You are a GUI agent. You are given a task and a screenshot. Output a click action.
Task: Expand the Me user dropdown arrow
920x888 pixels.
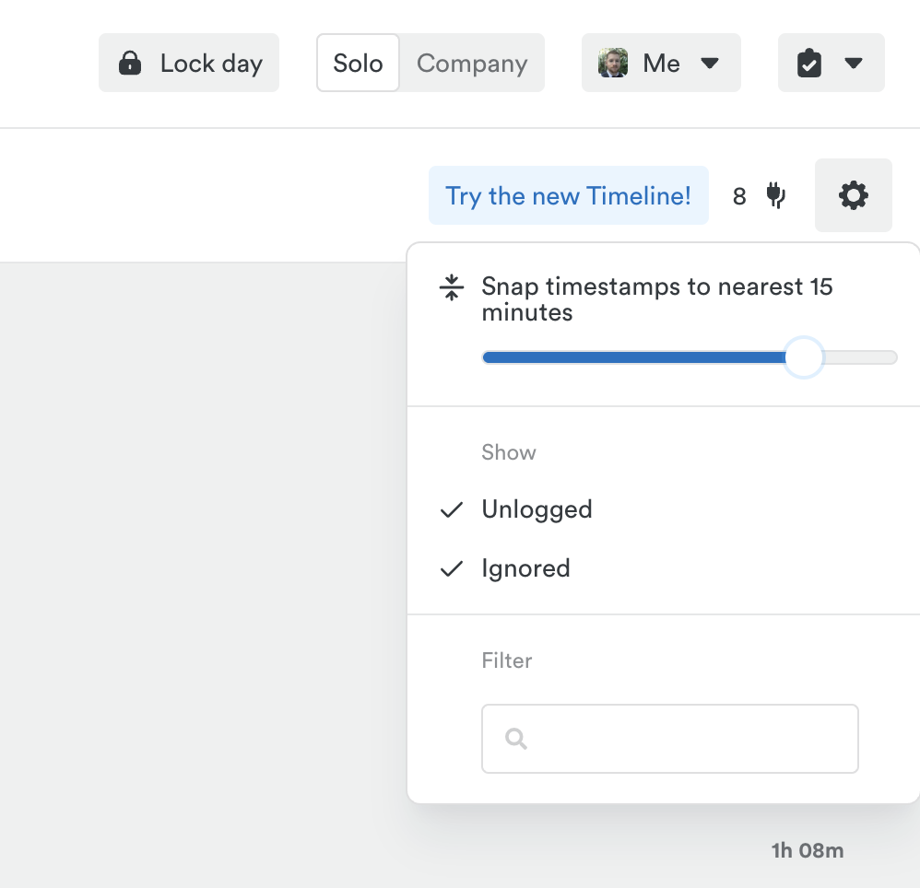[x=709, y=64]
